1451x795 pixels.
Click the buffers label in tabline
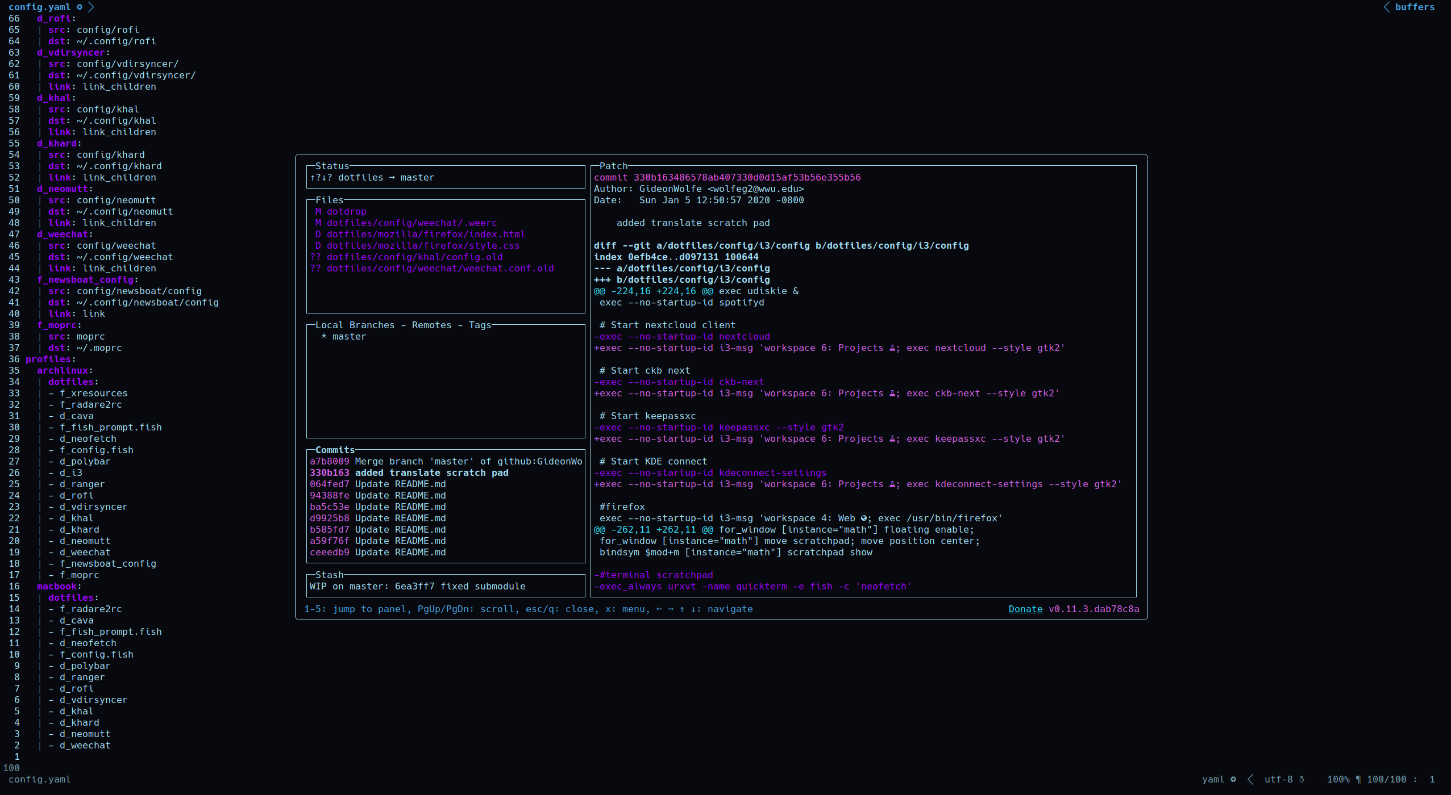(x=1414, y=7)
